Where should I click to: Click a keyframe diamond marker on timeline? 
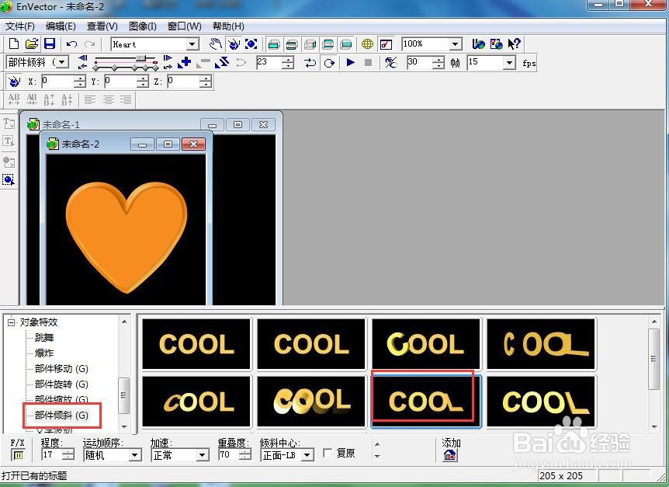click(x=114, y=68)
